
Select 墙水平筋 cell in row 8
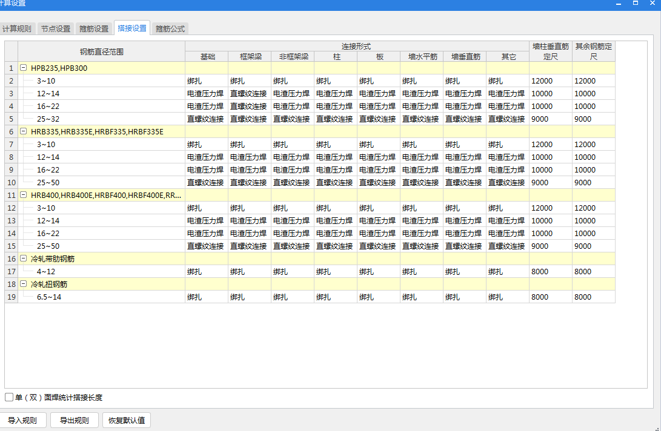(422, 157)
